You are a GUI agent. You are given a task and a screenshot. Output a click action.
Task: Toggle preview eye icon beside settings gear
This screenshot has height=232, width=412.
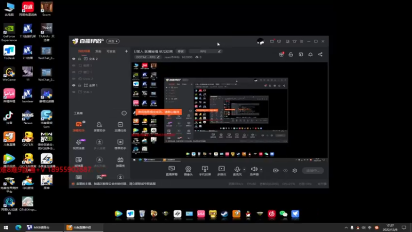pos(285,171)
